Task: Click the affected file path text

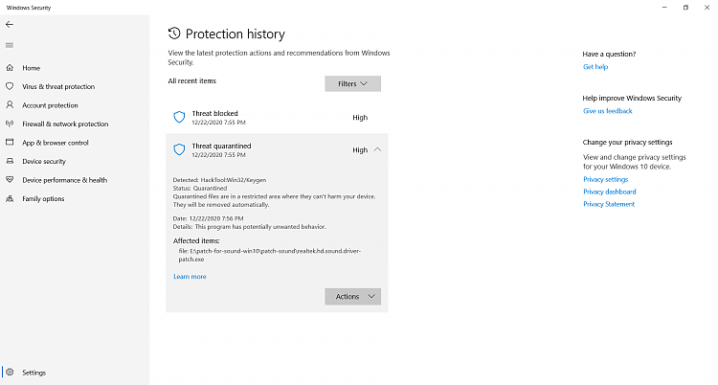Action: click(x=270, y=255)
